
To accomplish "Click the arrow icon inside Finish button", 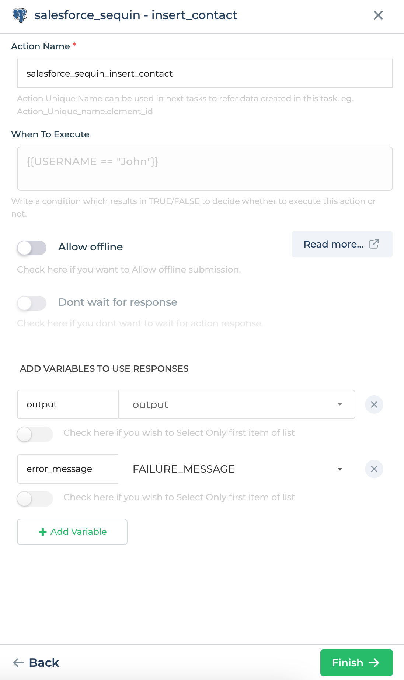I will pos(375,662).
